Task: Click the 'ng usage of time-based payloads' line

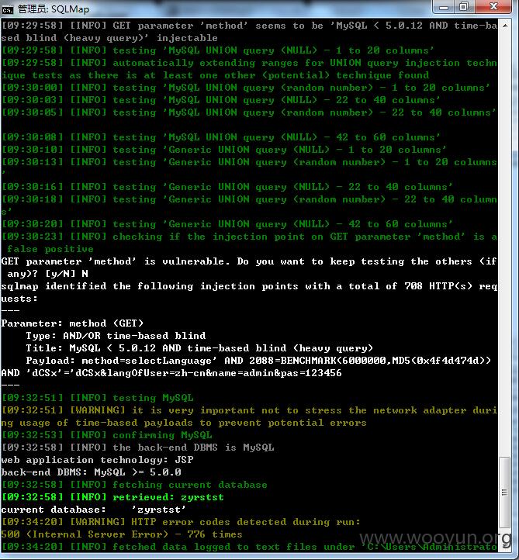Action: click(x=184, y=423)
